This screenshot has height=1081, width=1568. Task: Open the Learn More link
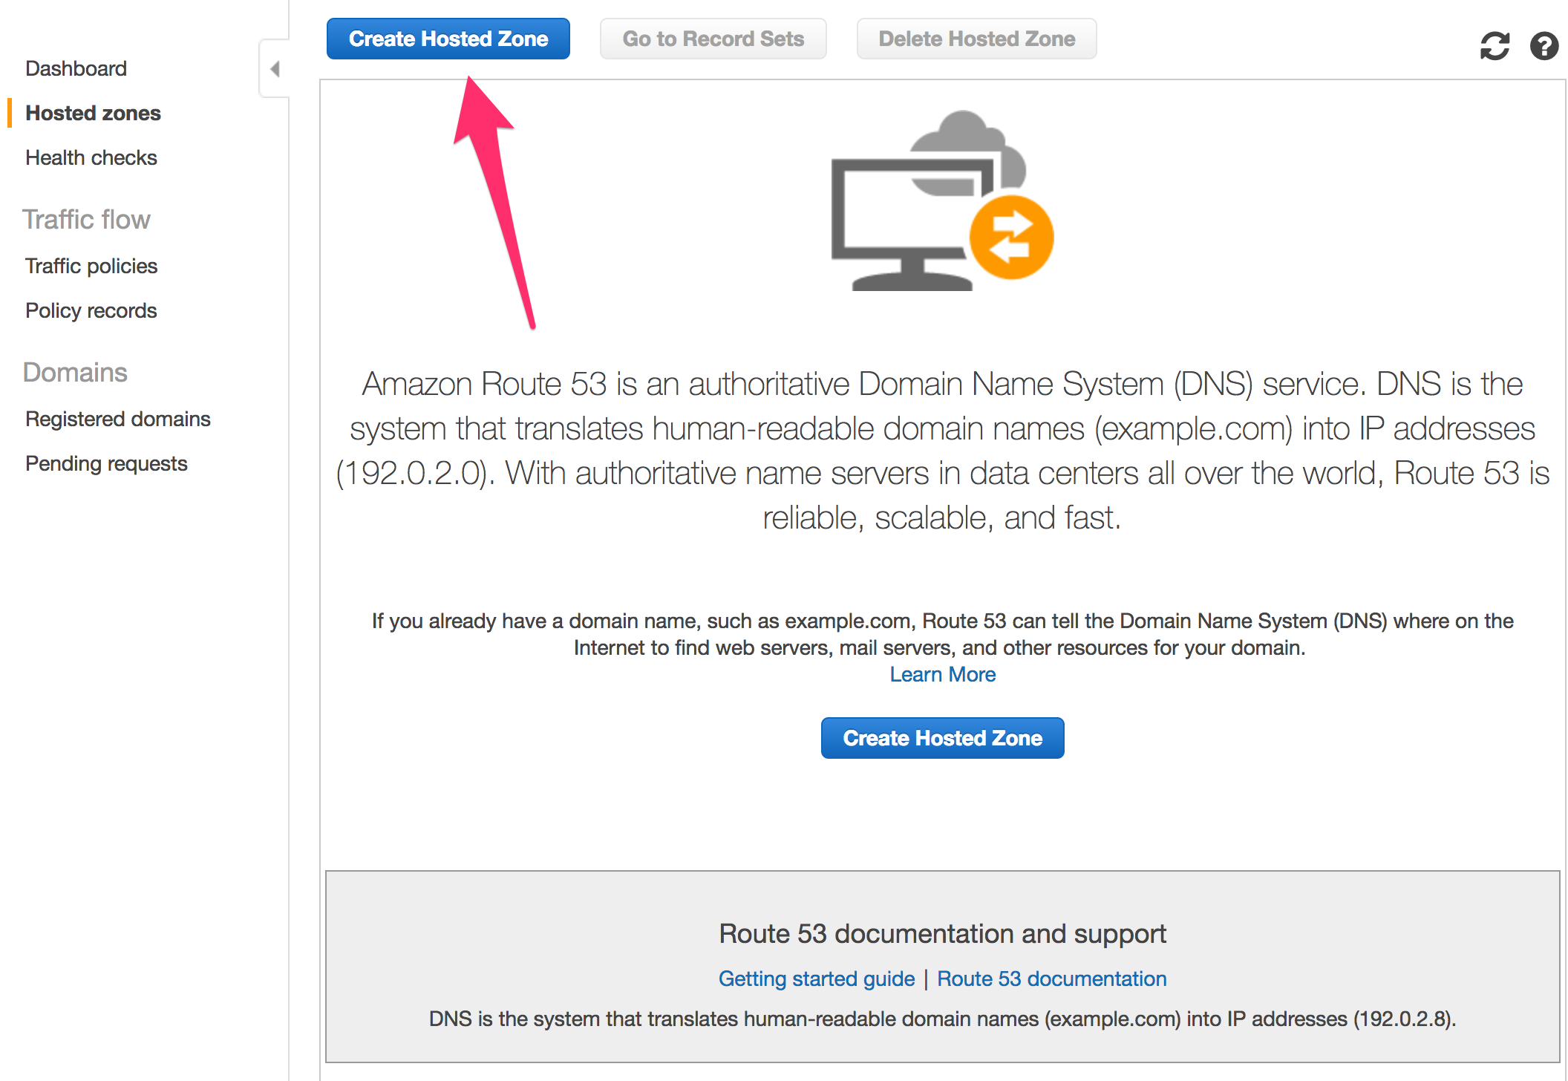coord(943,674)
